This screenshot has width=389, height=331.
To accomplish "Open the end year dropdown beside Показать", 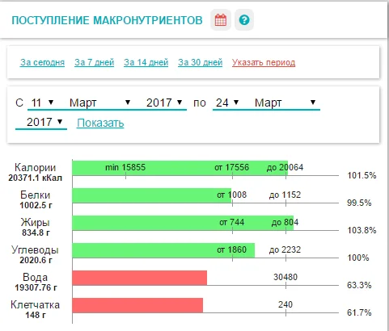I will click(41, 122).
